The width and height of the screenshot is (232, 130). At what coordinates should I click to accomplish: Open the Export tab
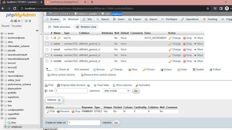point(134,19)
